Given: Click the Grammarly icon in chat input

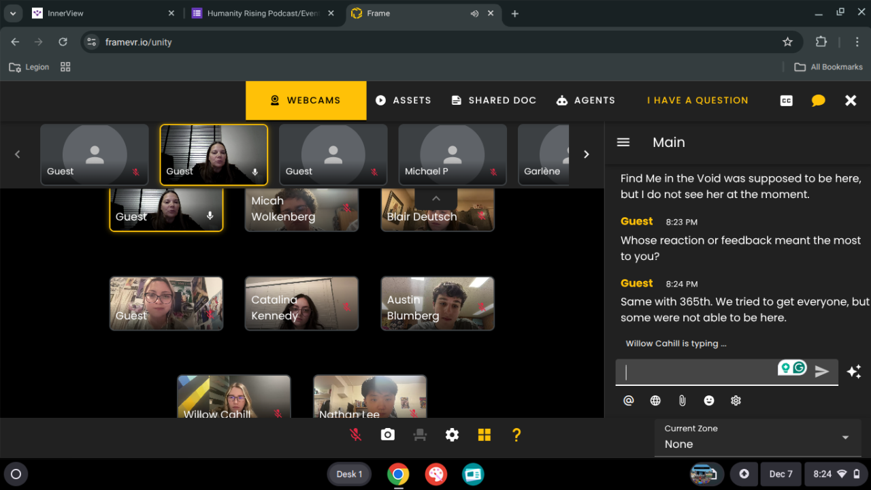Looking at the screenshot, I should tap(800, 367).
